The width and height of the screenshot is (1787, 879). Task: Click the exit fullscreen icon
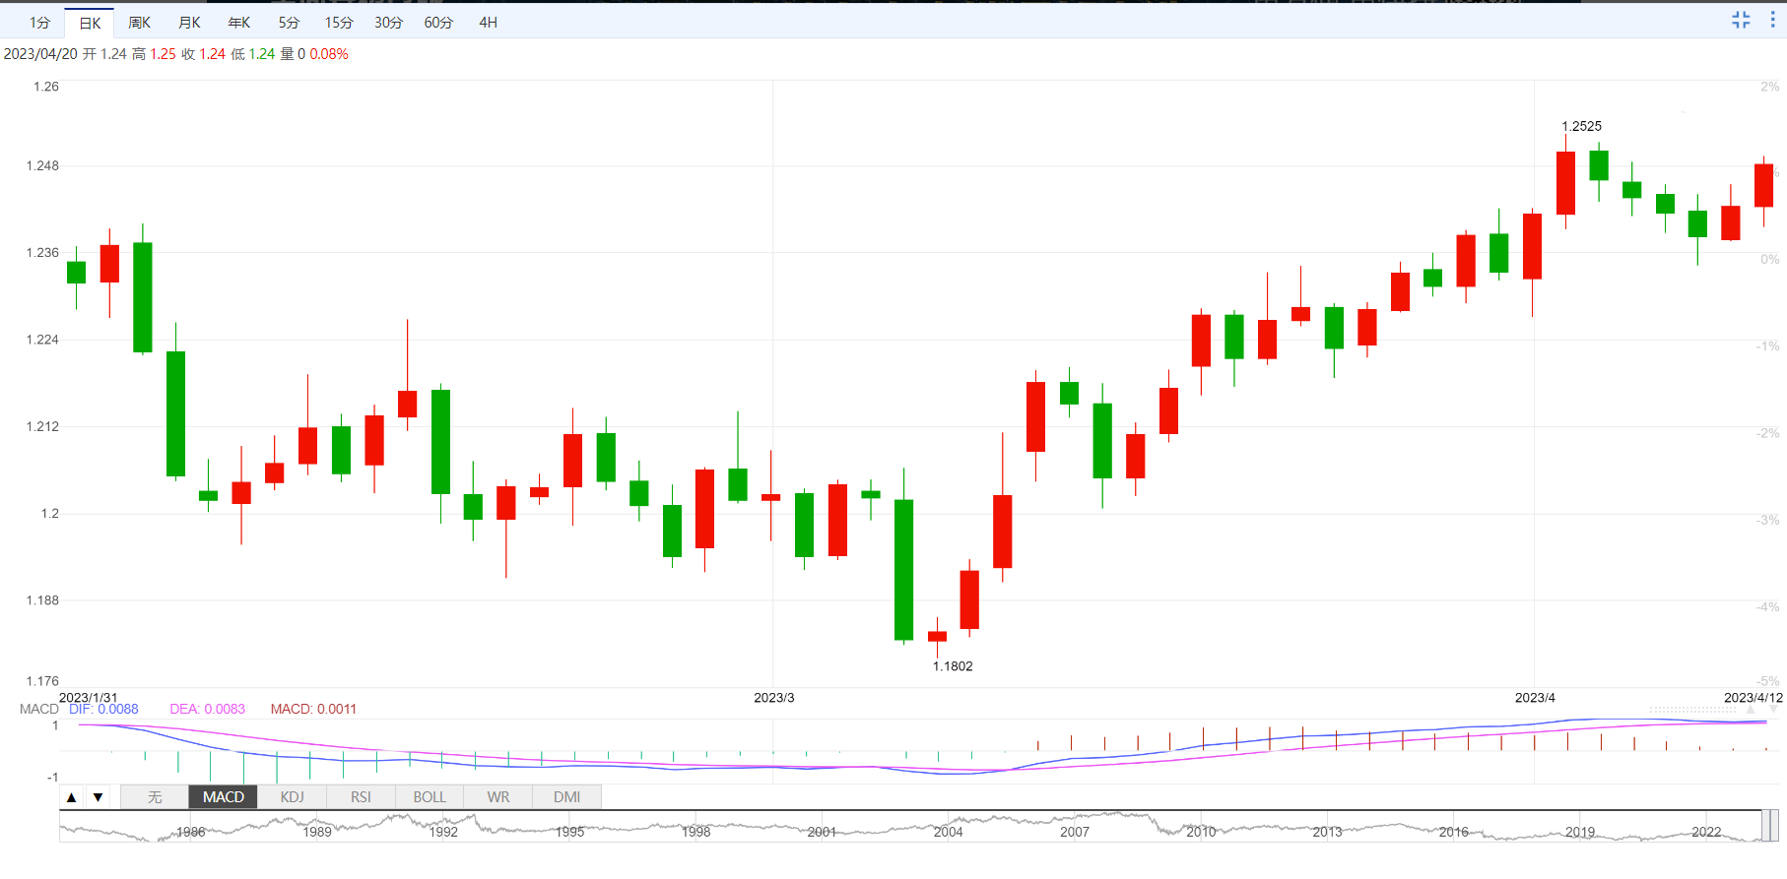pyautogui.click(x=1741, y=20)
